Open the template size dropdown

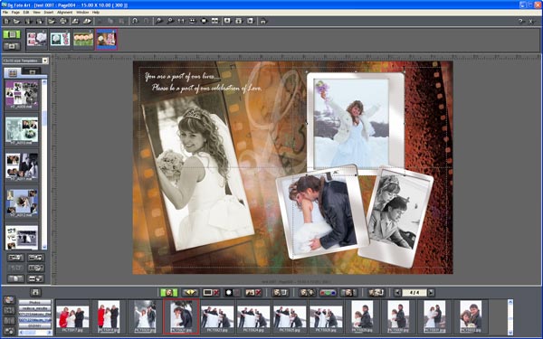(x=45, y=61)
